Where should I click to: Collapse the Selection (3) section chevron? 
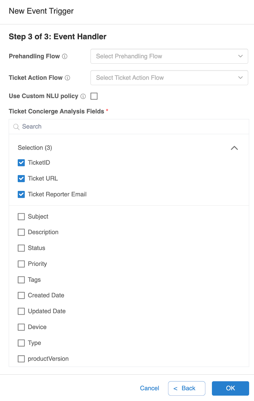[x=234, y=148]
